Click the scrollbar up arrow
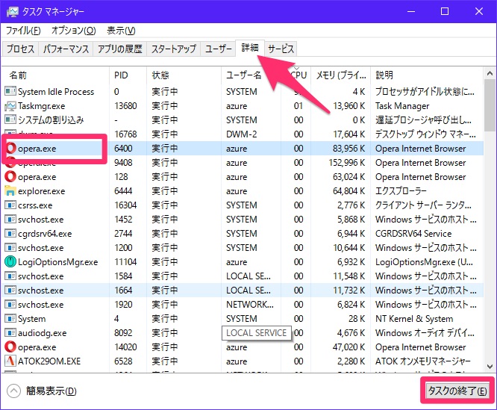Viewport: 497px width, 410px height. [x=490, y=74]
